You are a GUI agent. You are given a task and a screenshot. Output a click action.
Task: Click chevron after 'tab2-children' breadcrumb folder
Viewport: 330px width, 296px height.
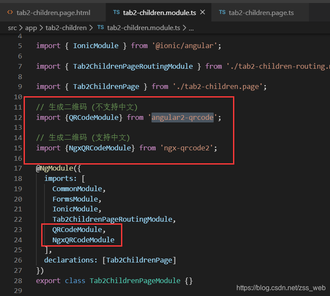click(x=91, y=28)
